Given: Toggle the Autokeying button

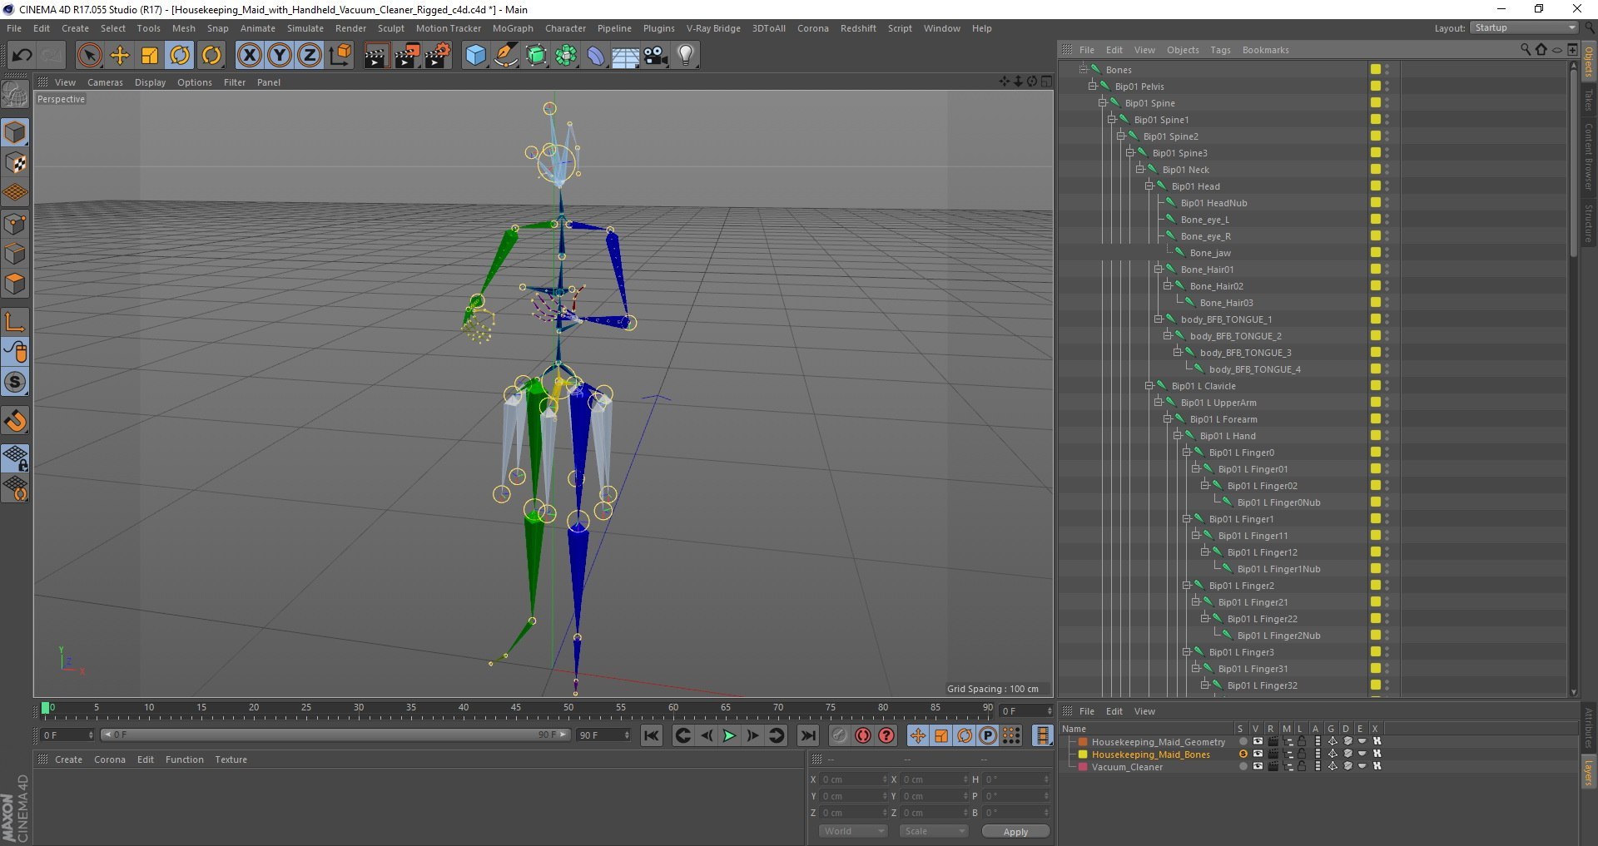Looking at the screenshot, I should click(863, 735).
